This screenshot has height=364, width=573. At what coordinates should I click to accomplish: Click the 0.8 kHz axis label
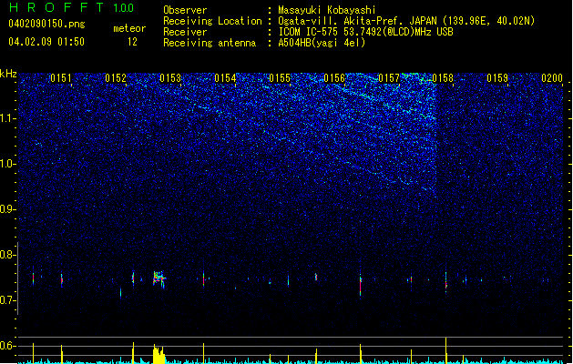click(7, 255)
